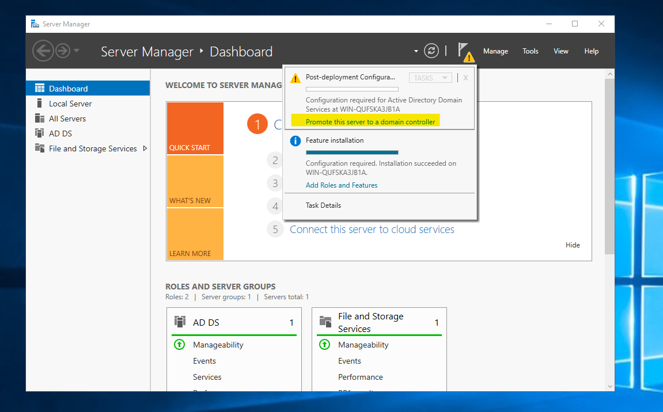663x412 pixels.
Task: Click Connect this server to cloud services
Action: (372, 230)
